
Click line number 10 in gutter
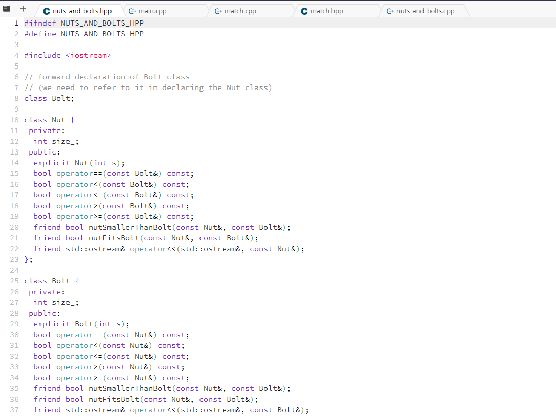coord(14,120)
